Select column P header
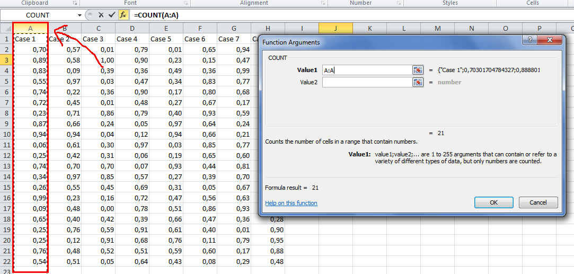The width and height of the screenshot is (574, 274). coord(539,28)
